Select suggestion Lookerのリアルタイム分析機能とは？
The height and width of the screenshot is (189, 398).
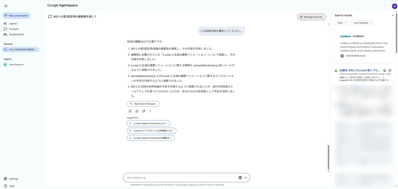[x=152, y=131]
